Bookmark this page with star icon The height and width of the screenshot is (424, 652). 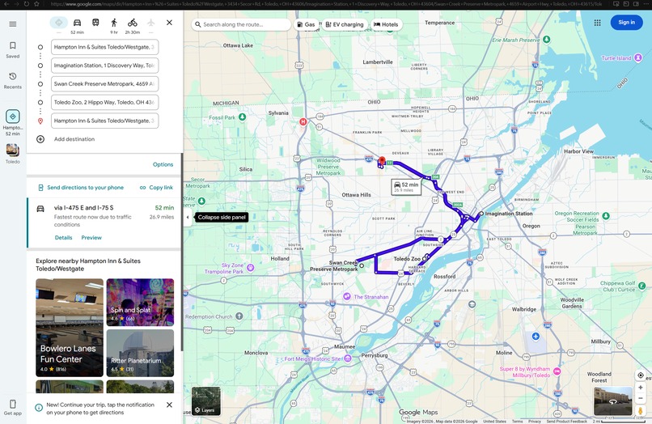(37, 4)
